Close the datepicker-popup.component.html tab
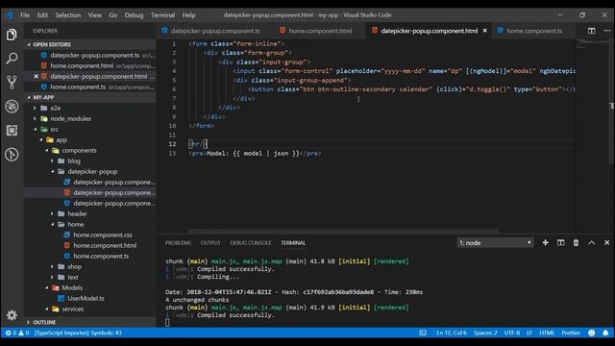 [x=484, y=31]
